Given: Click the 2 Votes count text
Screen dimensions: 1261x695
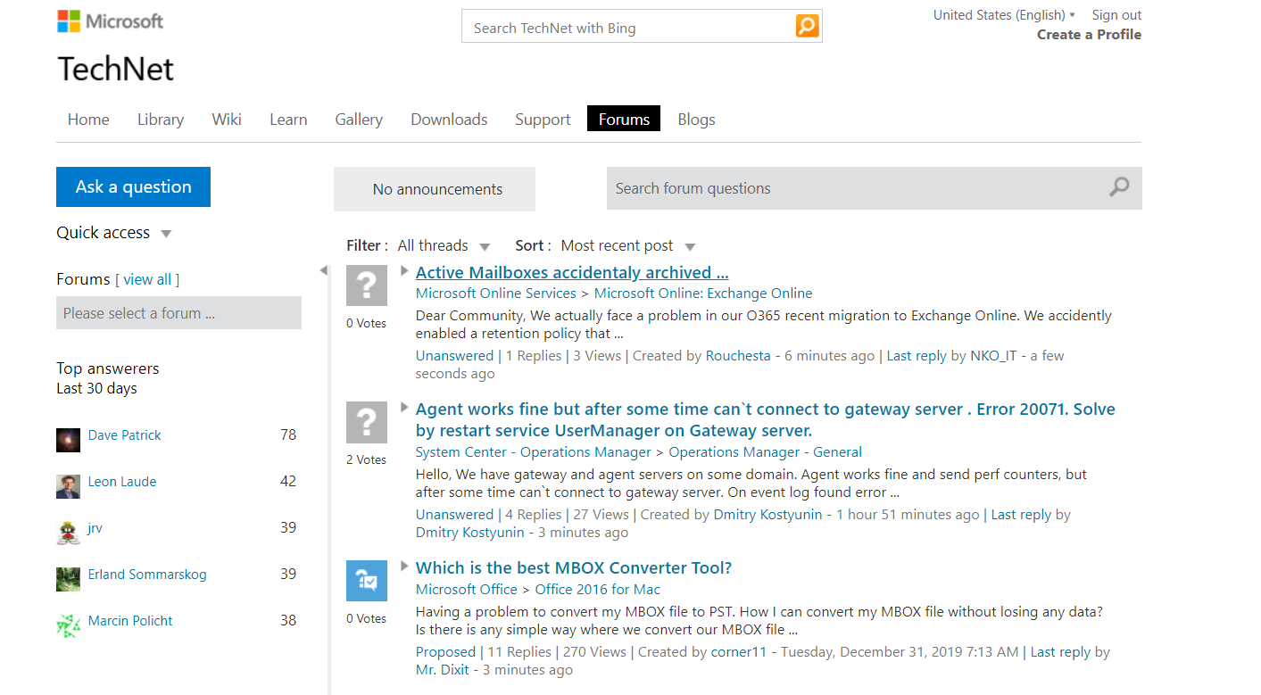Looking at the screenshot, I should (x=367, y=459).
